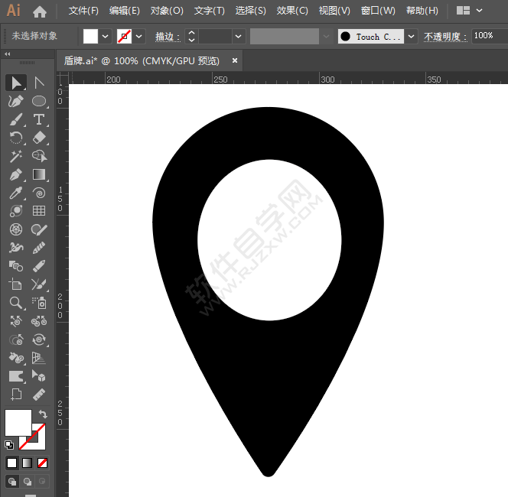Click the Home icon in top bar
The width and height of the screenshot is (508, 497).
[40, 11]
